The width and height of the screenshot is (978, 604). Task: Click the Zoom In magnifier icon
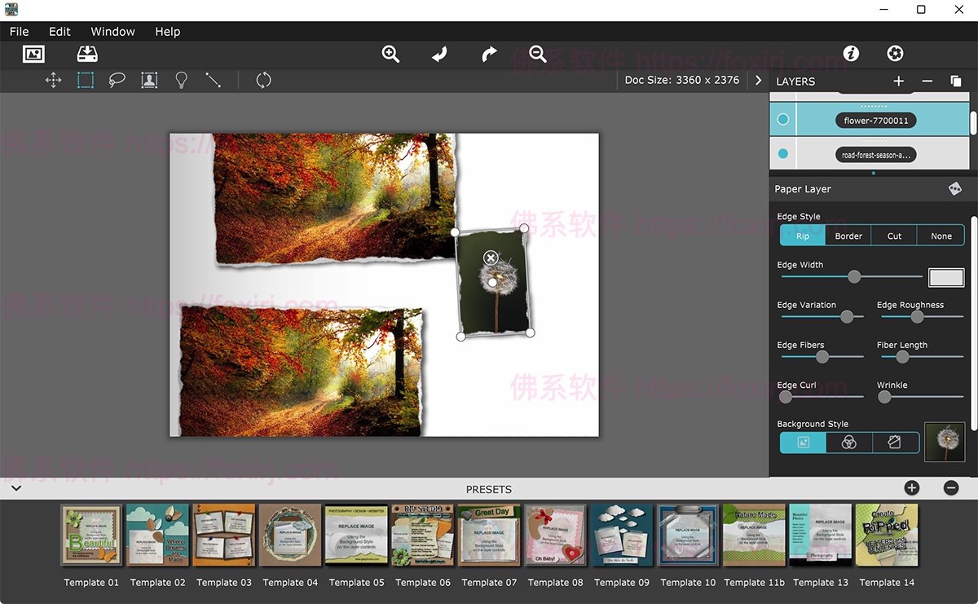[390, 53]
